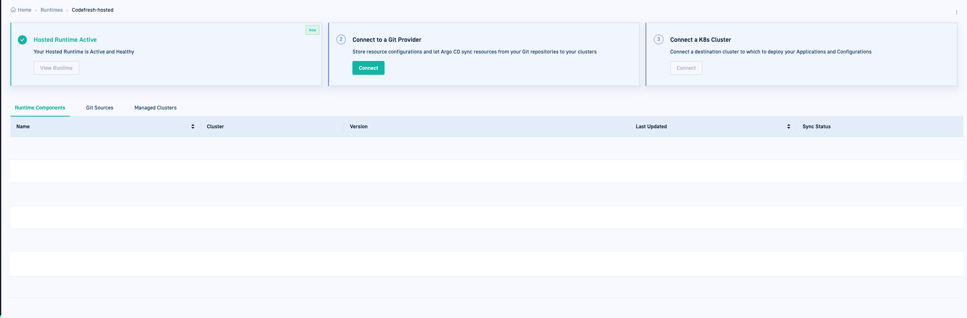Click the Codefresh-hosted breadcrumb item
The image size is (967, 318).
[x=92, y=10]
